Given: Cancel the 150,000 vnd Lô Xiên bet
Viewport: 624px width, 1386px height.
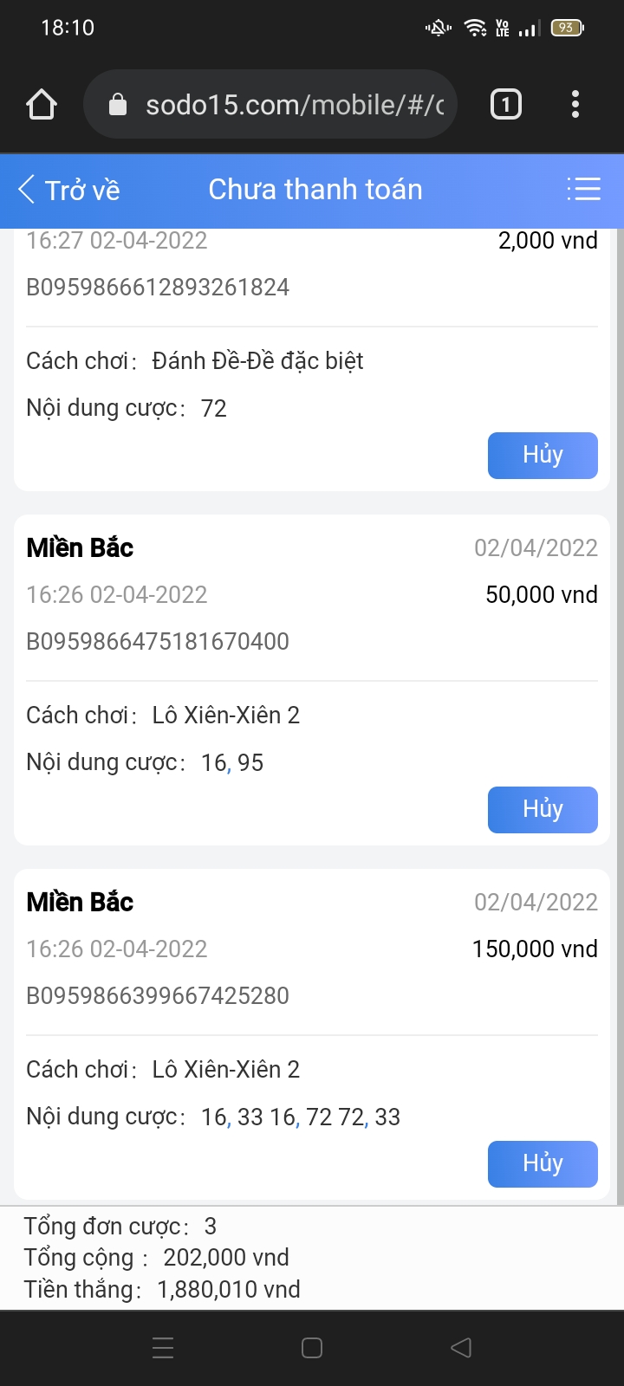Looking at the screenshot, I should (543, 1164).
